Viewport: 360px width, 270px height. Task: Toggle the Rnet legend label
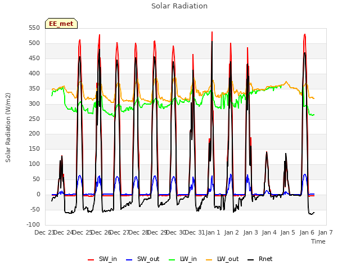point(265,259)
